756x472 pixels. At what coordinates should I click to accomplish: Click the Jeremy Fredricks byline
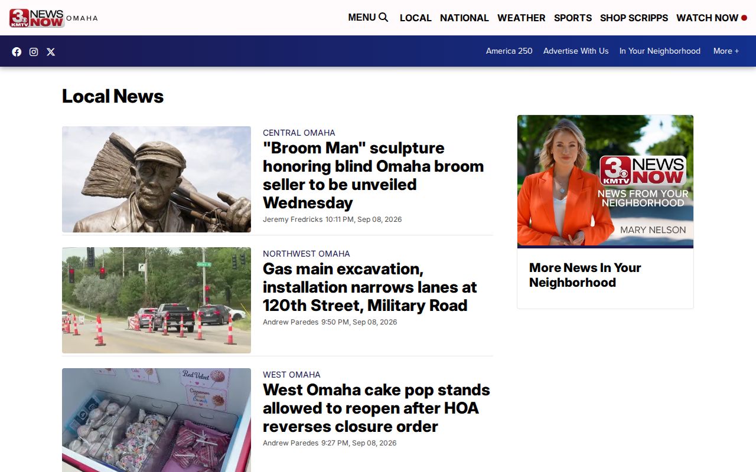click(292, 219)
